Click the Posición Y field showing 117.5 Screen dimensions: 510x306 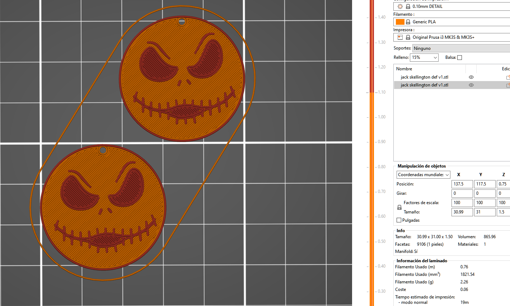(485, 184)
